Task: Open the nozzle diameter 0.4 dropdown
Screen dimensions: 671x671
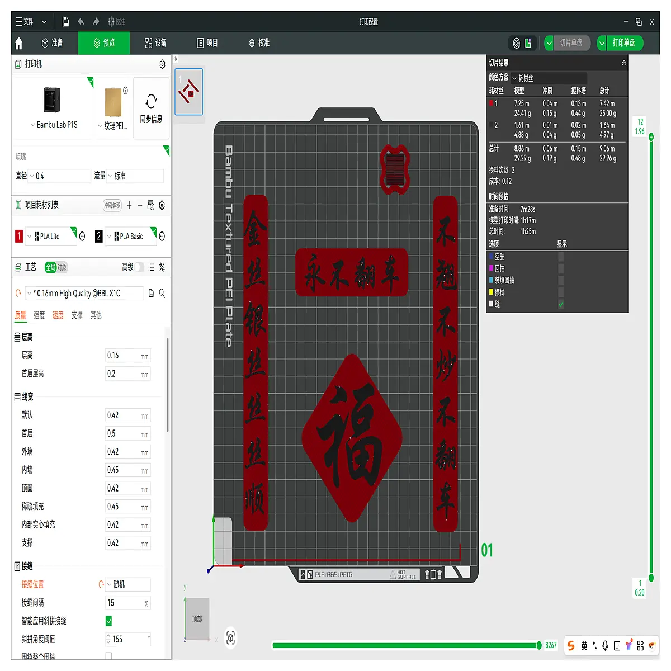Action: 59,176
